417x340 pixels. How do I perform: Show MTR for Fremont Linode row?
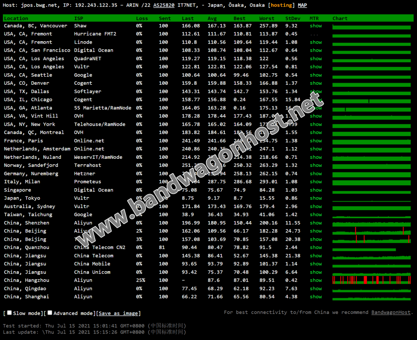(316, 42)
